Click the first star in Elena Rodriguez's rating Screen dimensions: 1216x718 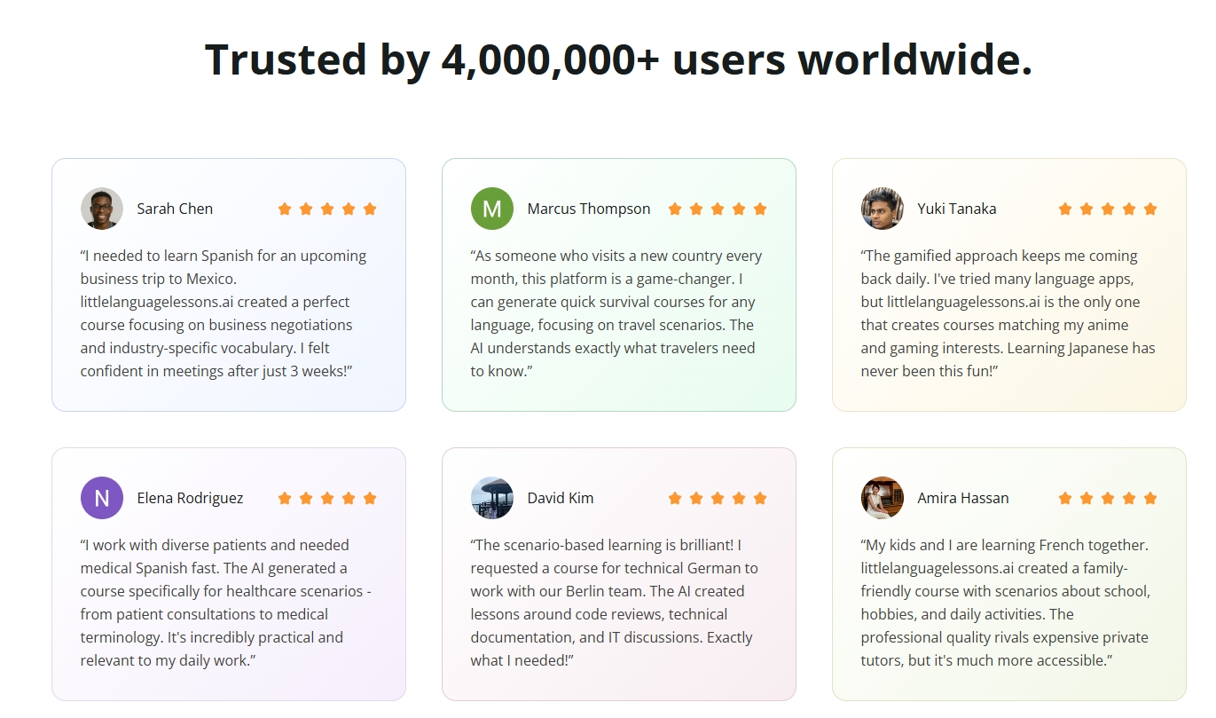tap(285, 498)
